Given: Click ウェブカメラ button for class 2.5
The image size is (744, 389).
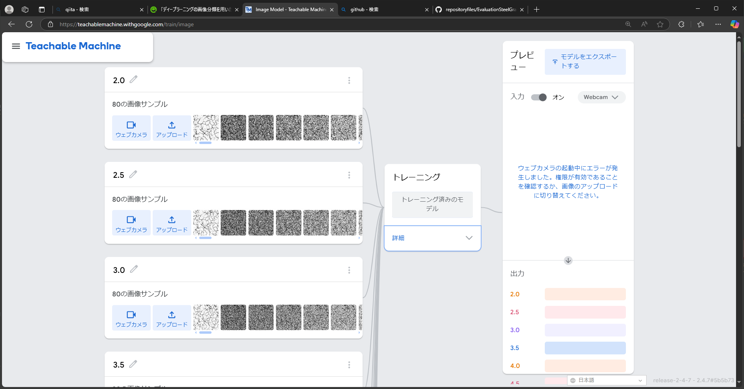Looking at the screenshot, I should pyautogui.click(x=131, y=223).
